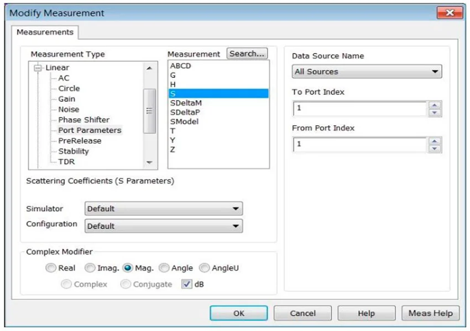Screen dimensions: 470x331
Task: Choose the Angle radio button
Action: pos(164,268)
